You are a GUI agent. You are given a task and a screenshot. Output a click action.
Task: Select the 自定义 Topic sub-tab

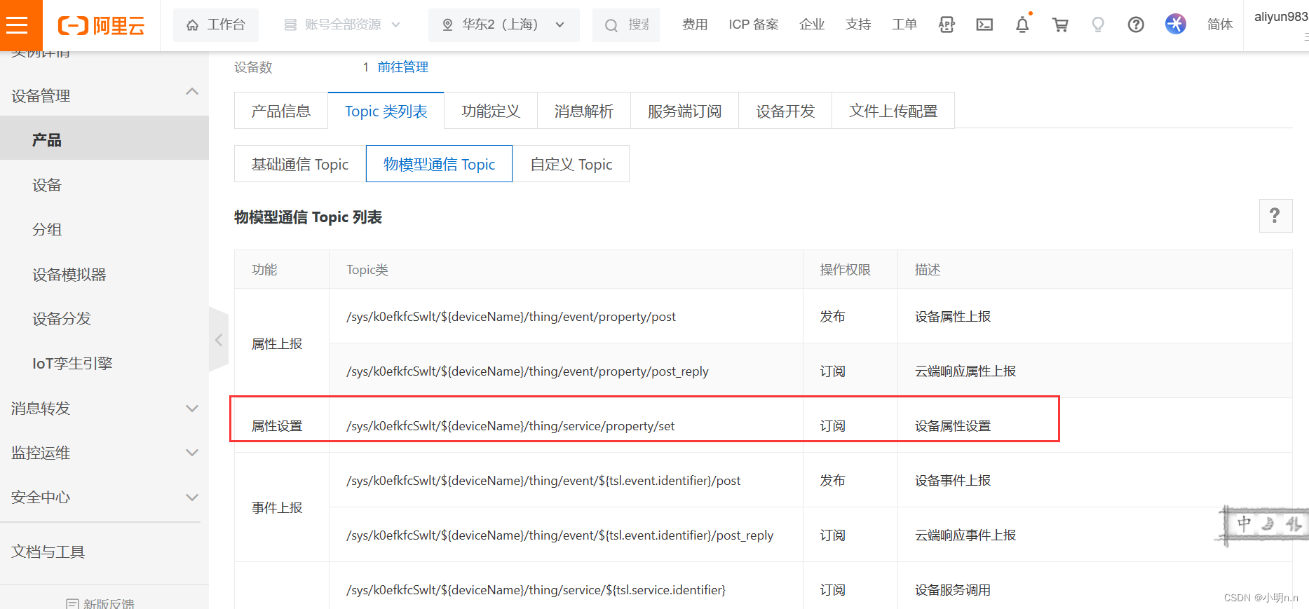pos(571,164)
